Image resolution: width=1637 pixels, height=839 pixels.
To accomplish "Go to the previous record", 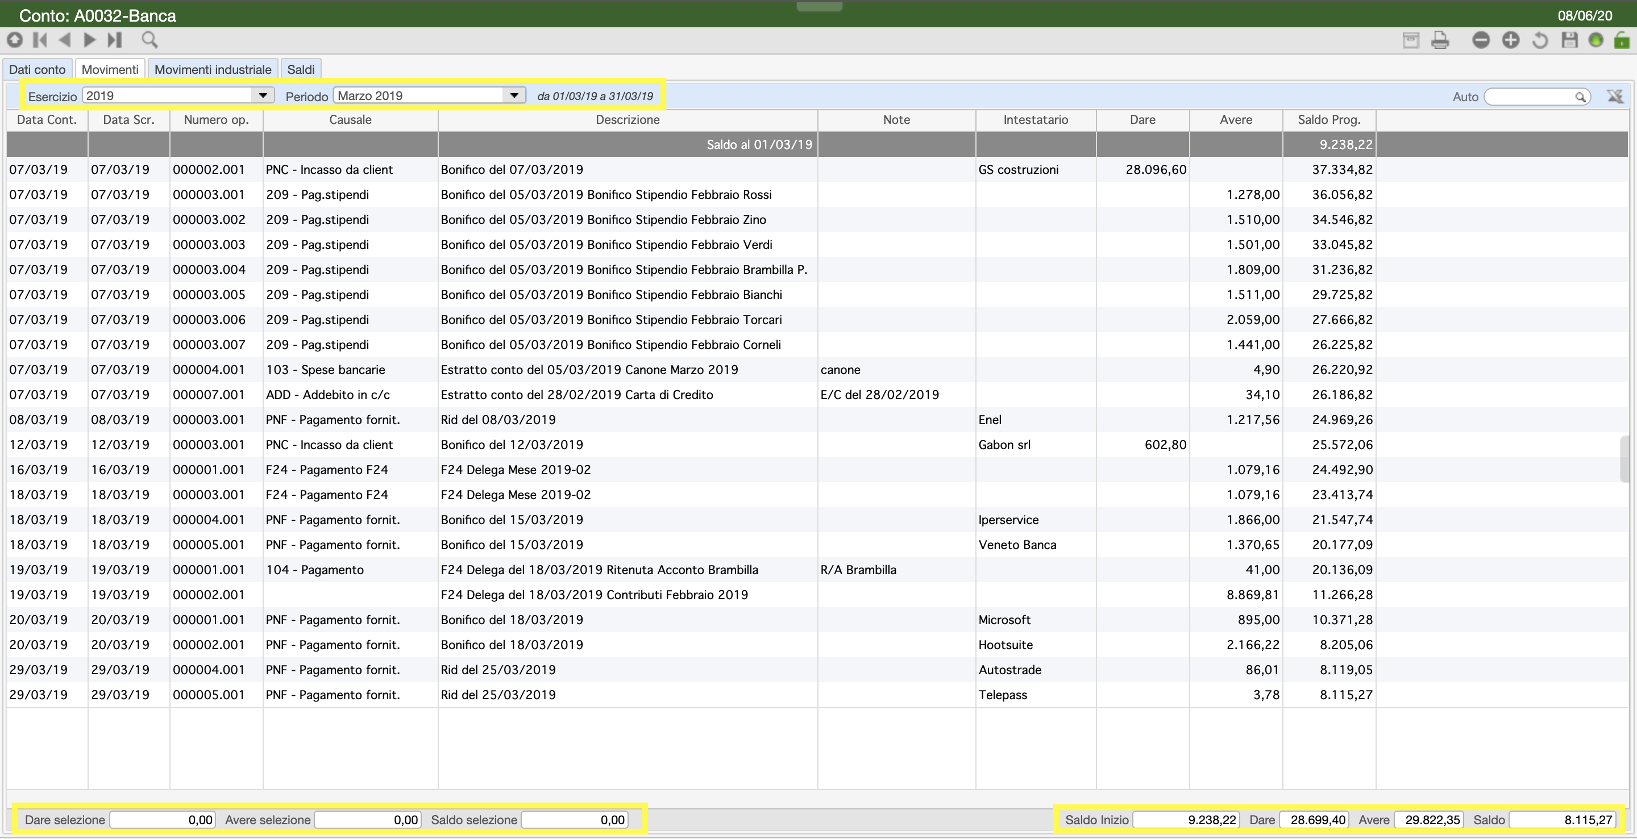I will (64, 40).
